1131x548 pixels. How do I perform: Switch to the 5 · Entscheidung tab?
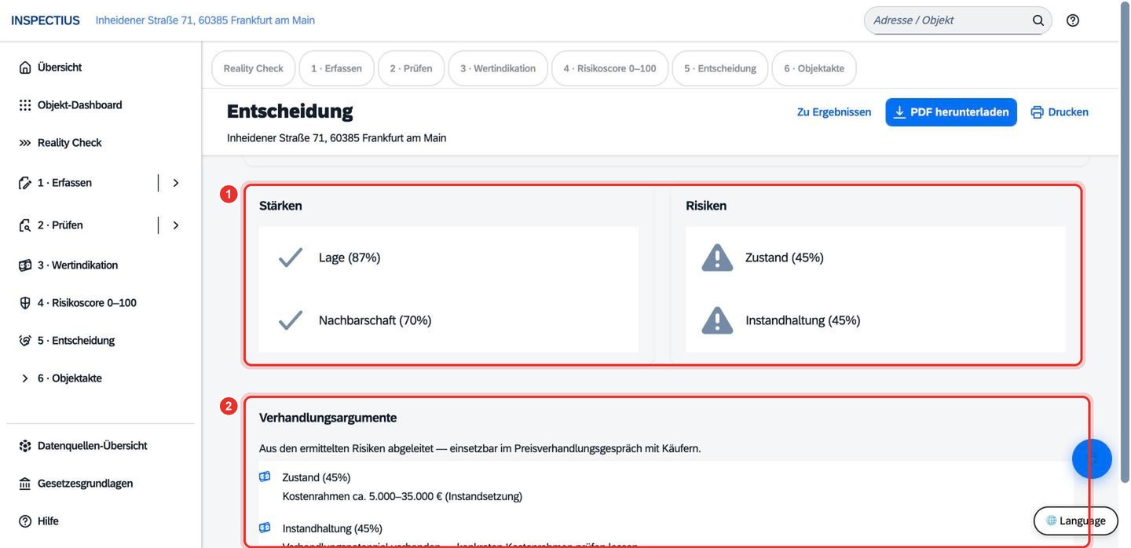tap(720, 68)
